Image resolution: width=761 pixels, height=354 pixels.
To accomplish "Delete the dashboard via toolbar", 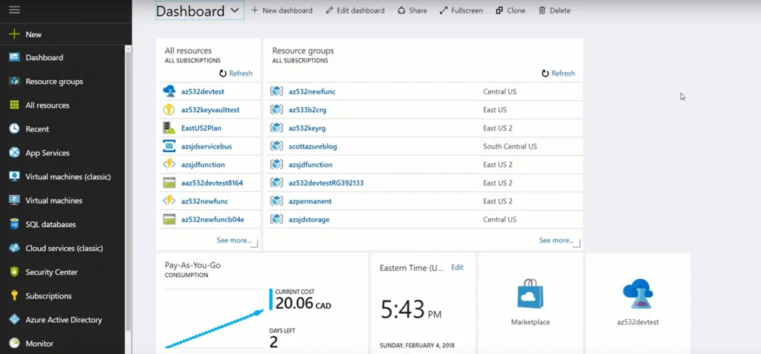I will [554, 10].
